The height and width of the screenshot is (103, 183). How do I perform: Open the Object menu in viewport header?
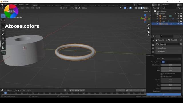tap(38, 8)
